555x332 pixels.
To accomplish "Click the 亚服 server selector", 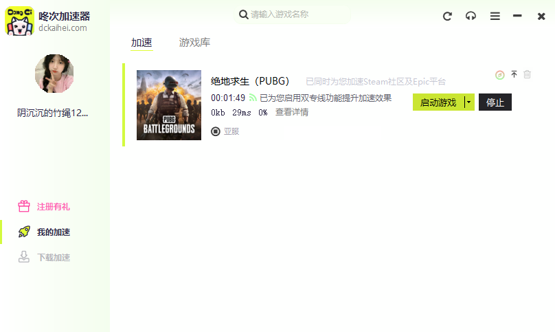I will point(225,131).
